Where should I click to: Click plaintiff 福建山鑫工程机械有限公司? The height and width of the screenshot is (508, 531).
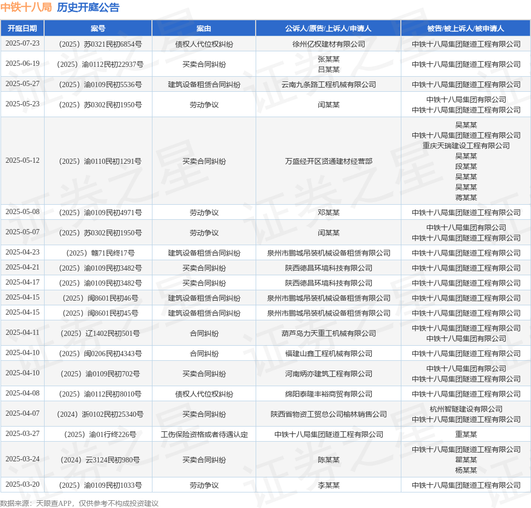(x=328, y=354)
